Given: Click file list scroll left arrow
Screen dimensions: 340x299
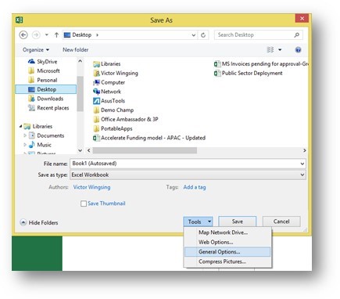Looking at the screenshot, I should pyautogui.click(x=89, y=150).
